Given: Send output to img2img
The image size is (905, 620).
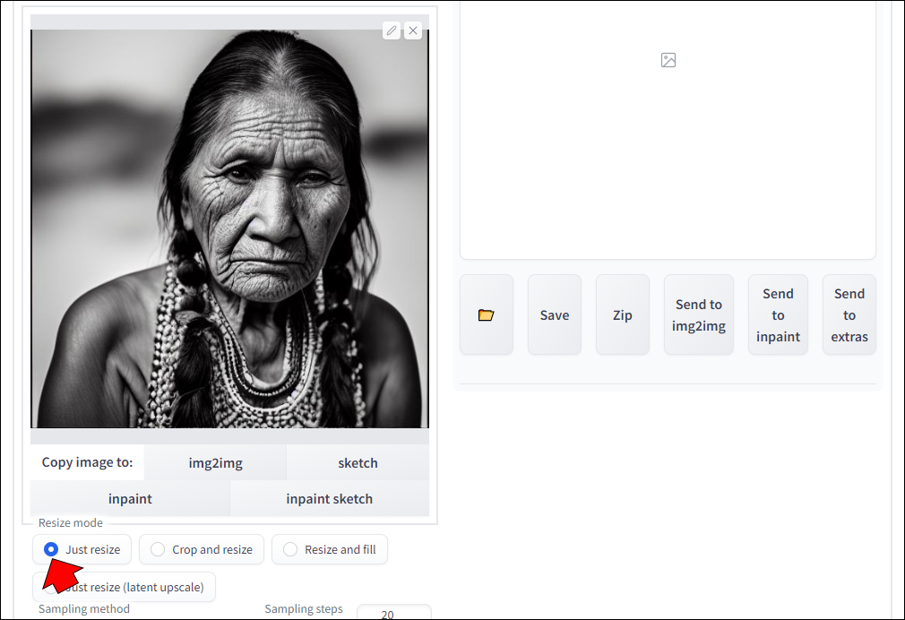Looking at the screenshot, I should point(699,314).
